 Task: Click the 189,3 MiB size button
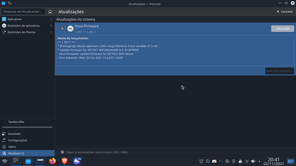coord(282,28)
